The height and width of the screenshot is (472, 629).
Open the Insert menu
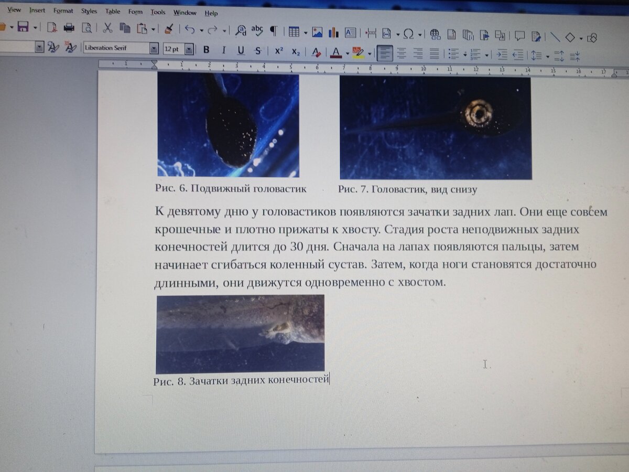(37, 10)
